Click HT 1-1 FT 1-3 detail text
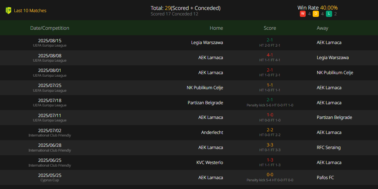The image size is (378, 189). [270, 165]
